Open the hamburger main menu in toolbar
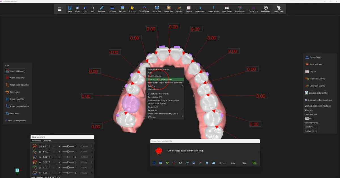Viewport: 340px width, 178px height. click(x=59, y=9)
